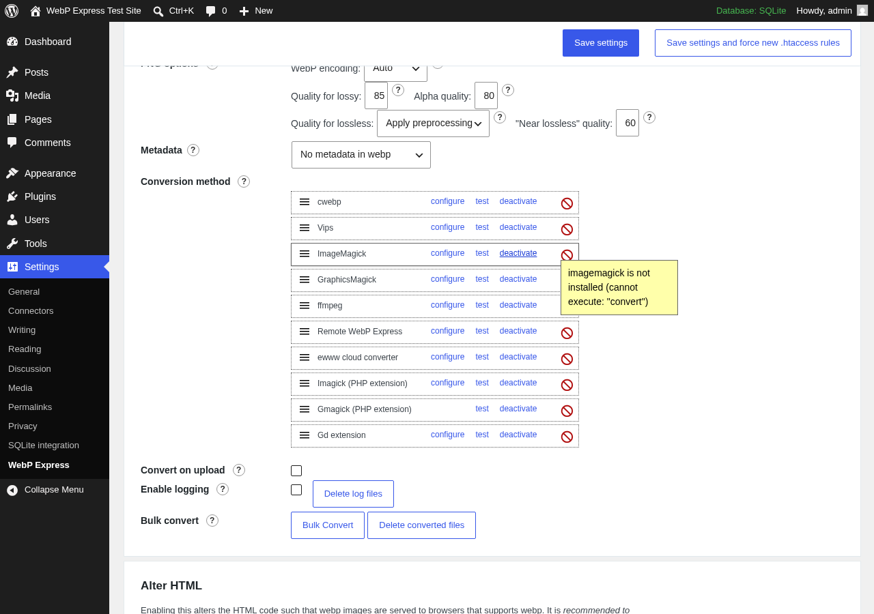
Task: Click the drag handle for Imagick (PHP extension)
Action: tap(305, 383)
